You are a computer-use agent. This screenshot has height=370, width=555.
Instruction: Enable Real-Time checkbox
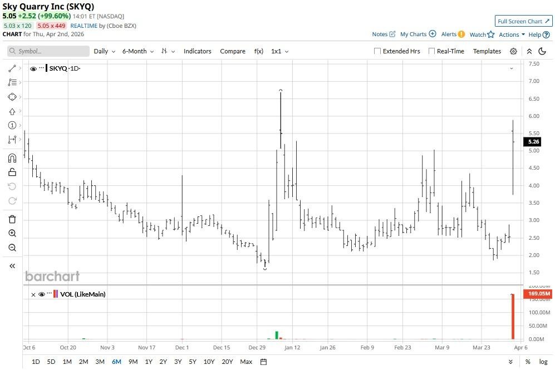(431, 51)
